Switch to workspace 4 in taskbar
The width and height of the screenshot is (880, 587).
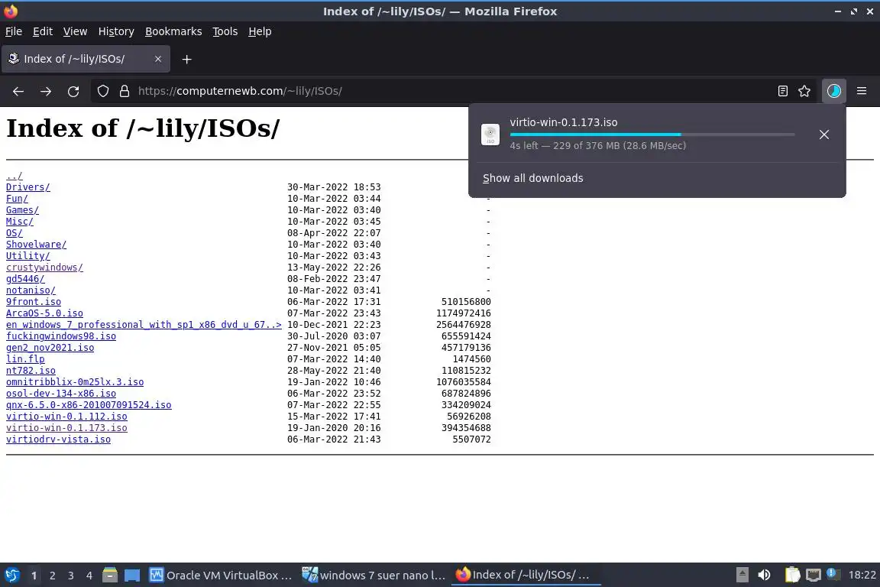(89, 576)
